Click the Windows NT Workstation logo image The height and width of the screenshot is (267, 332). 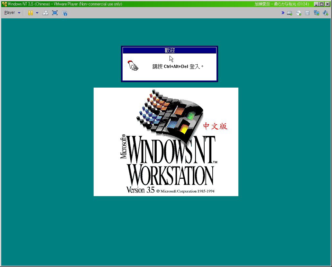tap(166, 142)
